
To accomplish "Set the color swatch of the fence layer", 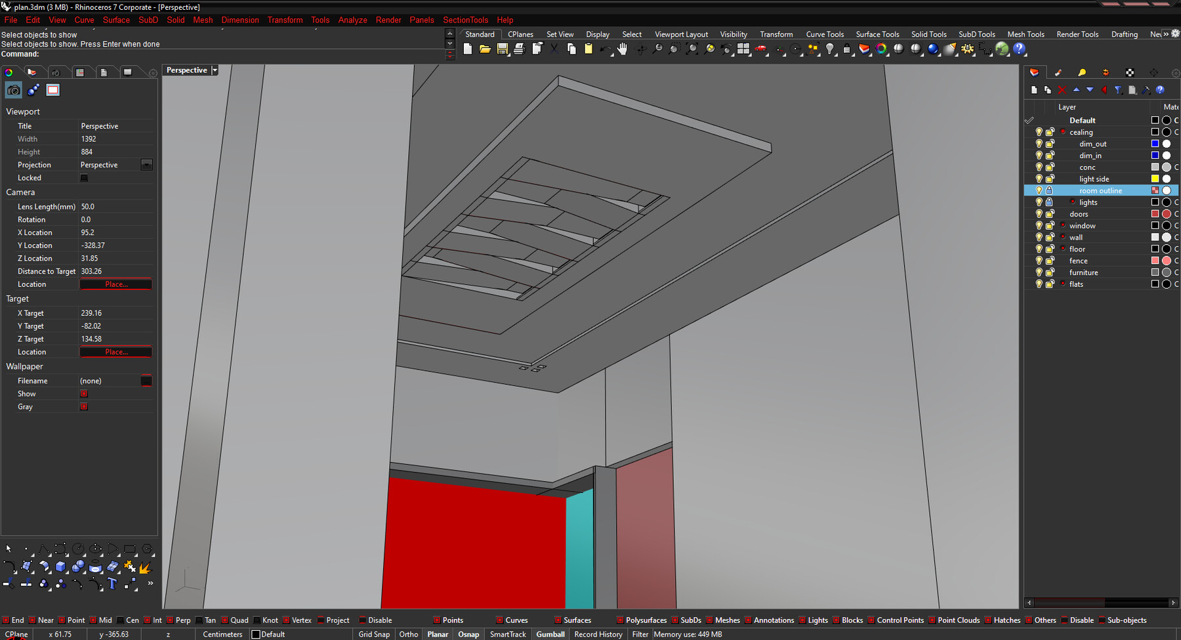I will tap(1154, 261).
